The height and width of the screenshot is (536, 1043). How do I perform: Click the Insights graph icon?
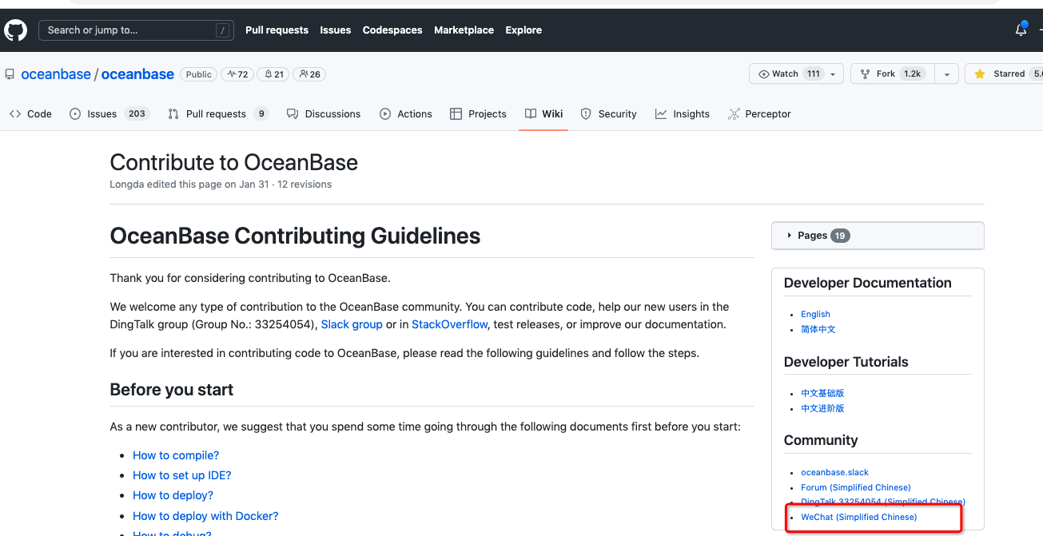661,114
